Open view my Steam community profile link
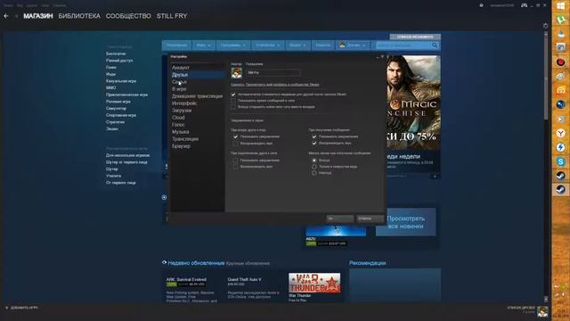 click(x=282, y=85)
